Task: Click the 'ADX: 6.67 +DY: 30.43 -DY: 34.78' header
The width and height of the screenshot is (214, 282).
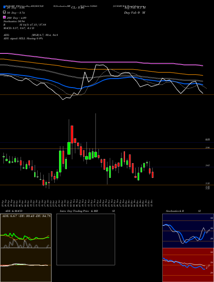Action: (26, 216)
